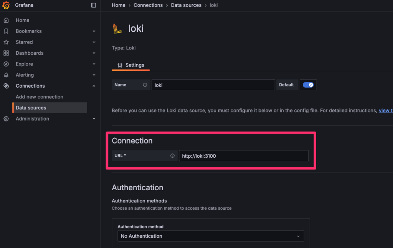393x248 pixels.
Task: Open Bookmarks in the sidebar
Action: (x=28, y=31)
